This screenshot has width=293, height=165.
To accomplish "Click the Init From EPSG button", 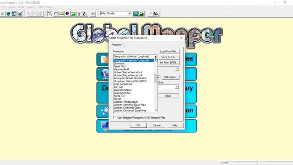I will (169, 62).
